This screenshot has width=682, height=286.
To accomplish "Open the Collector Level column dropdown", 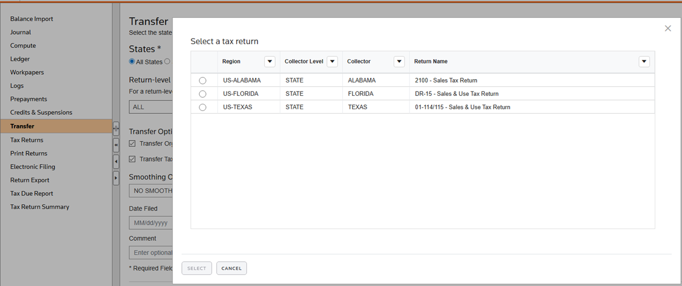I will [x=332, y=62].
